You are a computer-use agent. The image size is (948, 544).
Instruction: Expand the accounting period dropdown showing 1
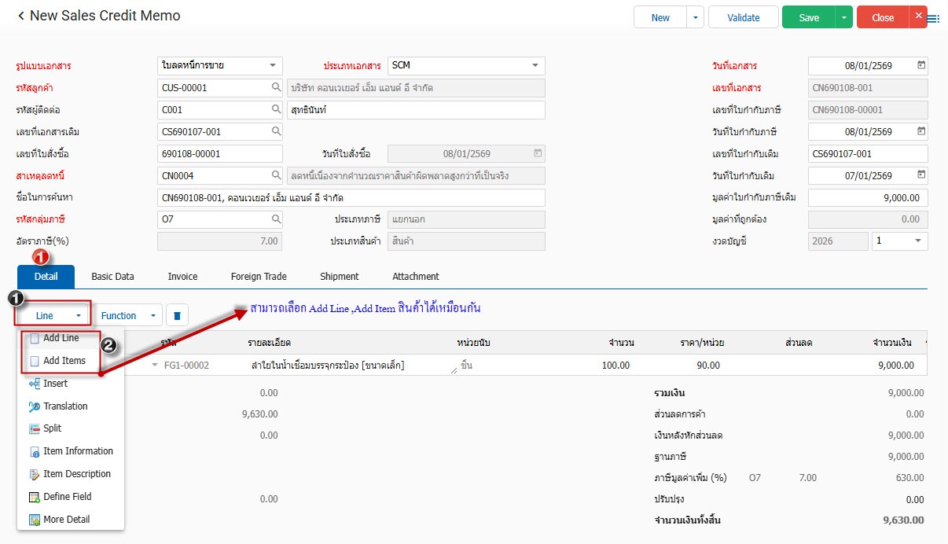[917, 241]
